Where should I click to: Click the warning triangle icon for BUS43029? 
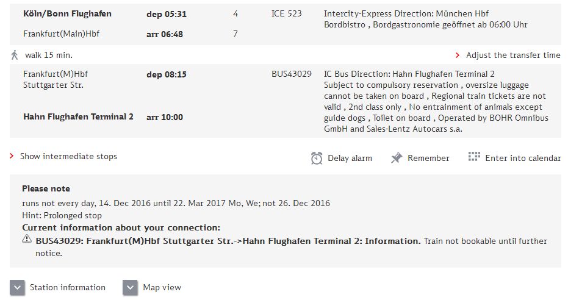coord(27,238)
